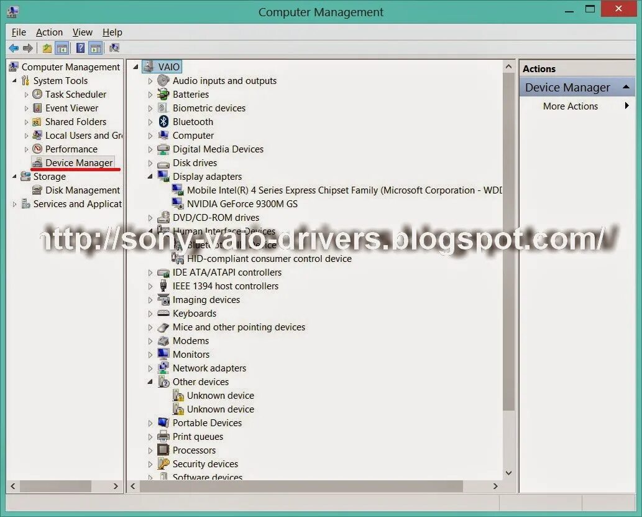This screenshot has height=517, width=642.
Task: Expand the Disk drives node
Action: pyautogui.click(x=150, y=163)
